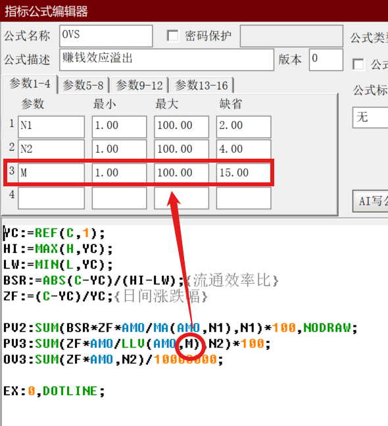Switch to the 参数13-16 tab

click(x=201, y=86)
